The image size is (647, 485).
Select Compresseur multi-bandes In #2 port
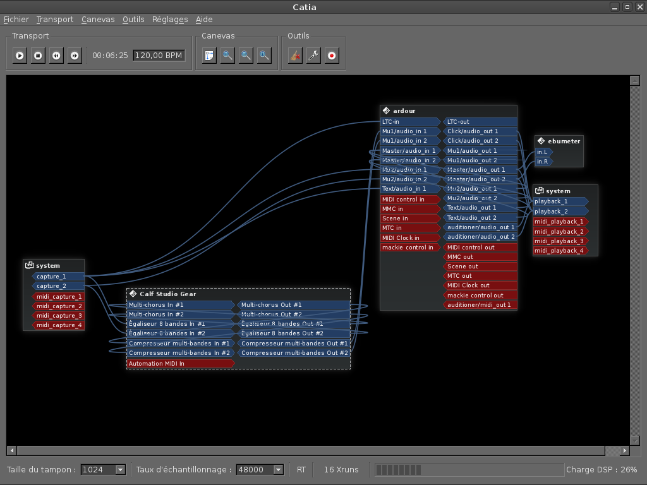(181, 352)
